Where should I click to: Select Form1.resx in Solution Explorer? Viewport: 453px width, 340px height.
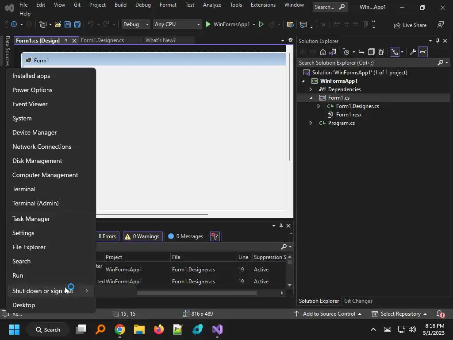pos(349,115)
